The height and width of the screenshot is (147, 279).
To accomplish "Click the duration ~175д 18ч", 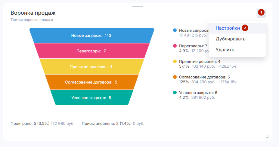I will (x=227, y=82).
